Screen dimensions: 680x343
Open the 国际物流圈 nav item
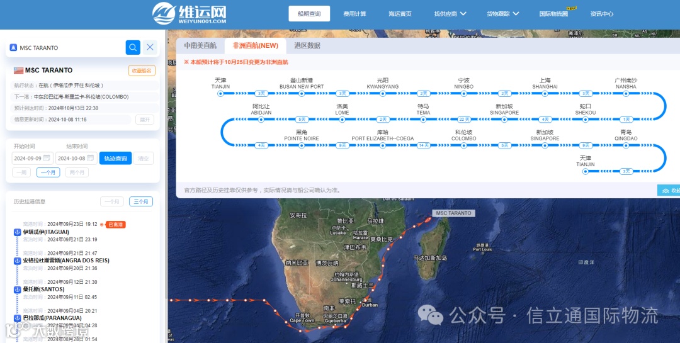coord(554,14)
